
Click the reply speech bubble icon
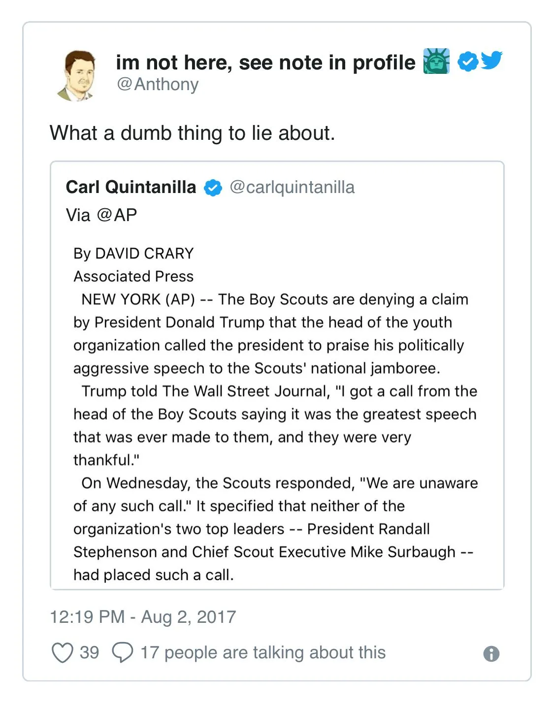click(122, 652)
